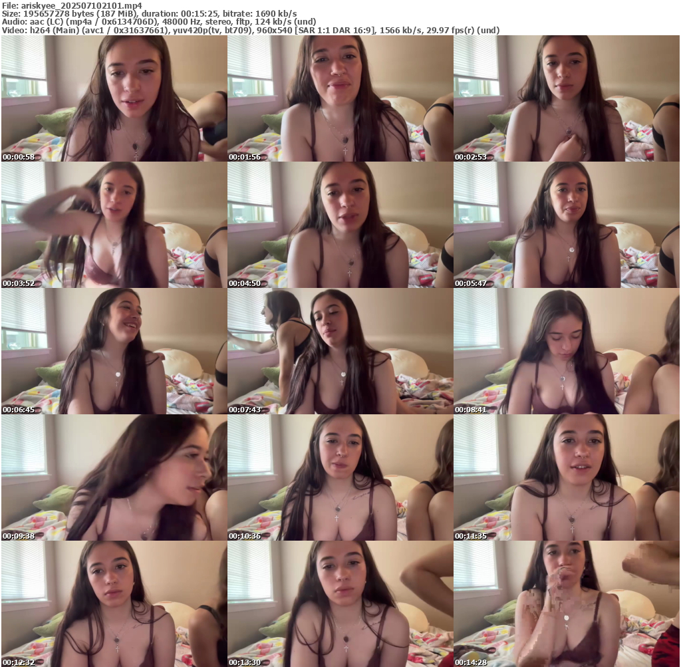
Task: View the frame labeled 00:12:32
Action: 114,604
